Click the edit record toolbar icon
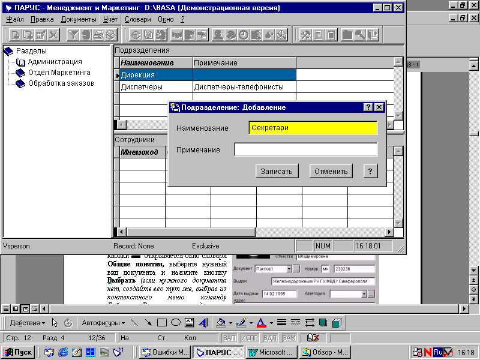 pyautogui.click(x=41, y=35)
